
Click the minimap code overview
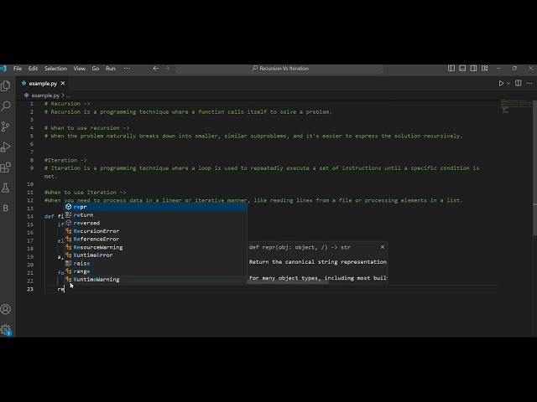click(x=515, y=106)
